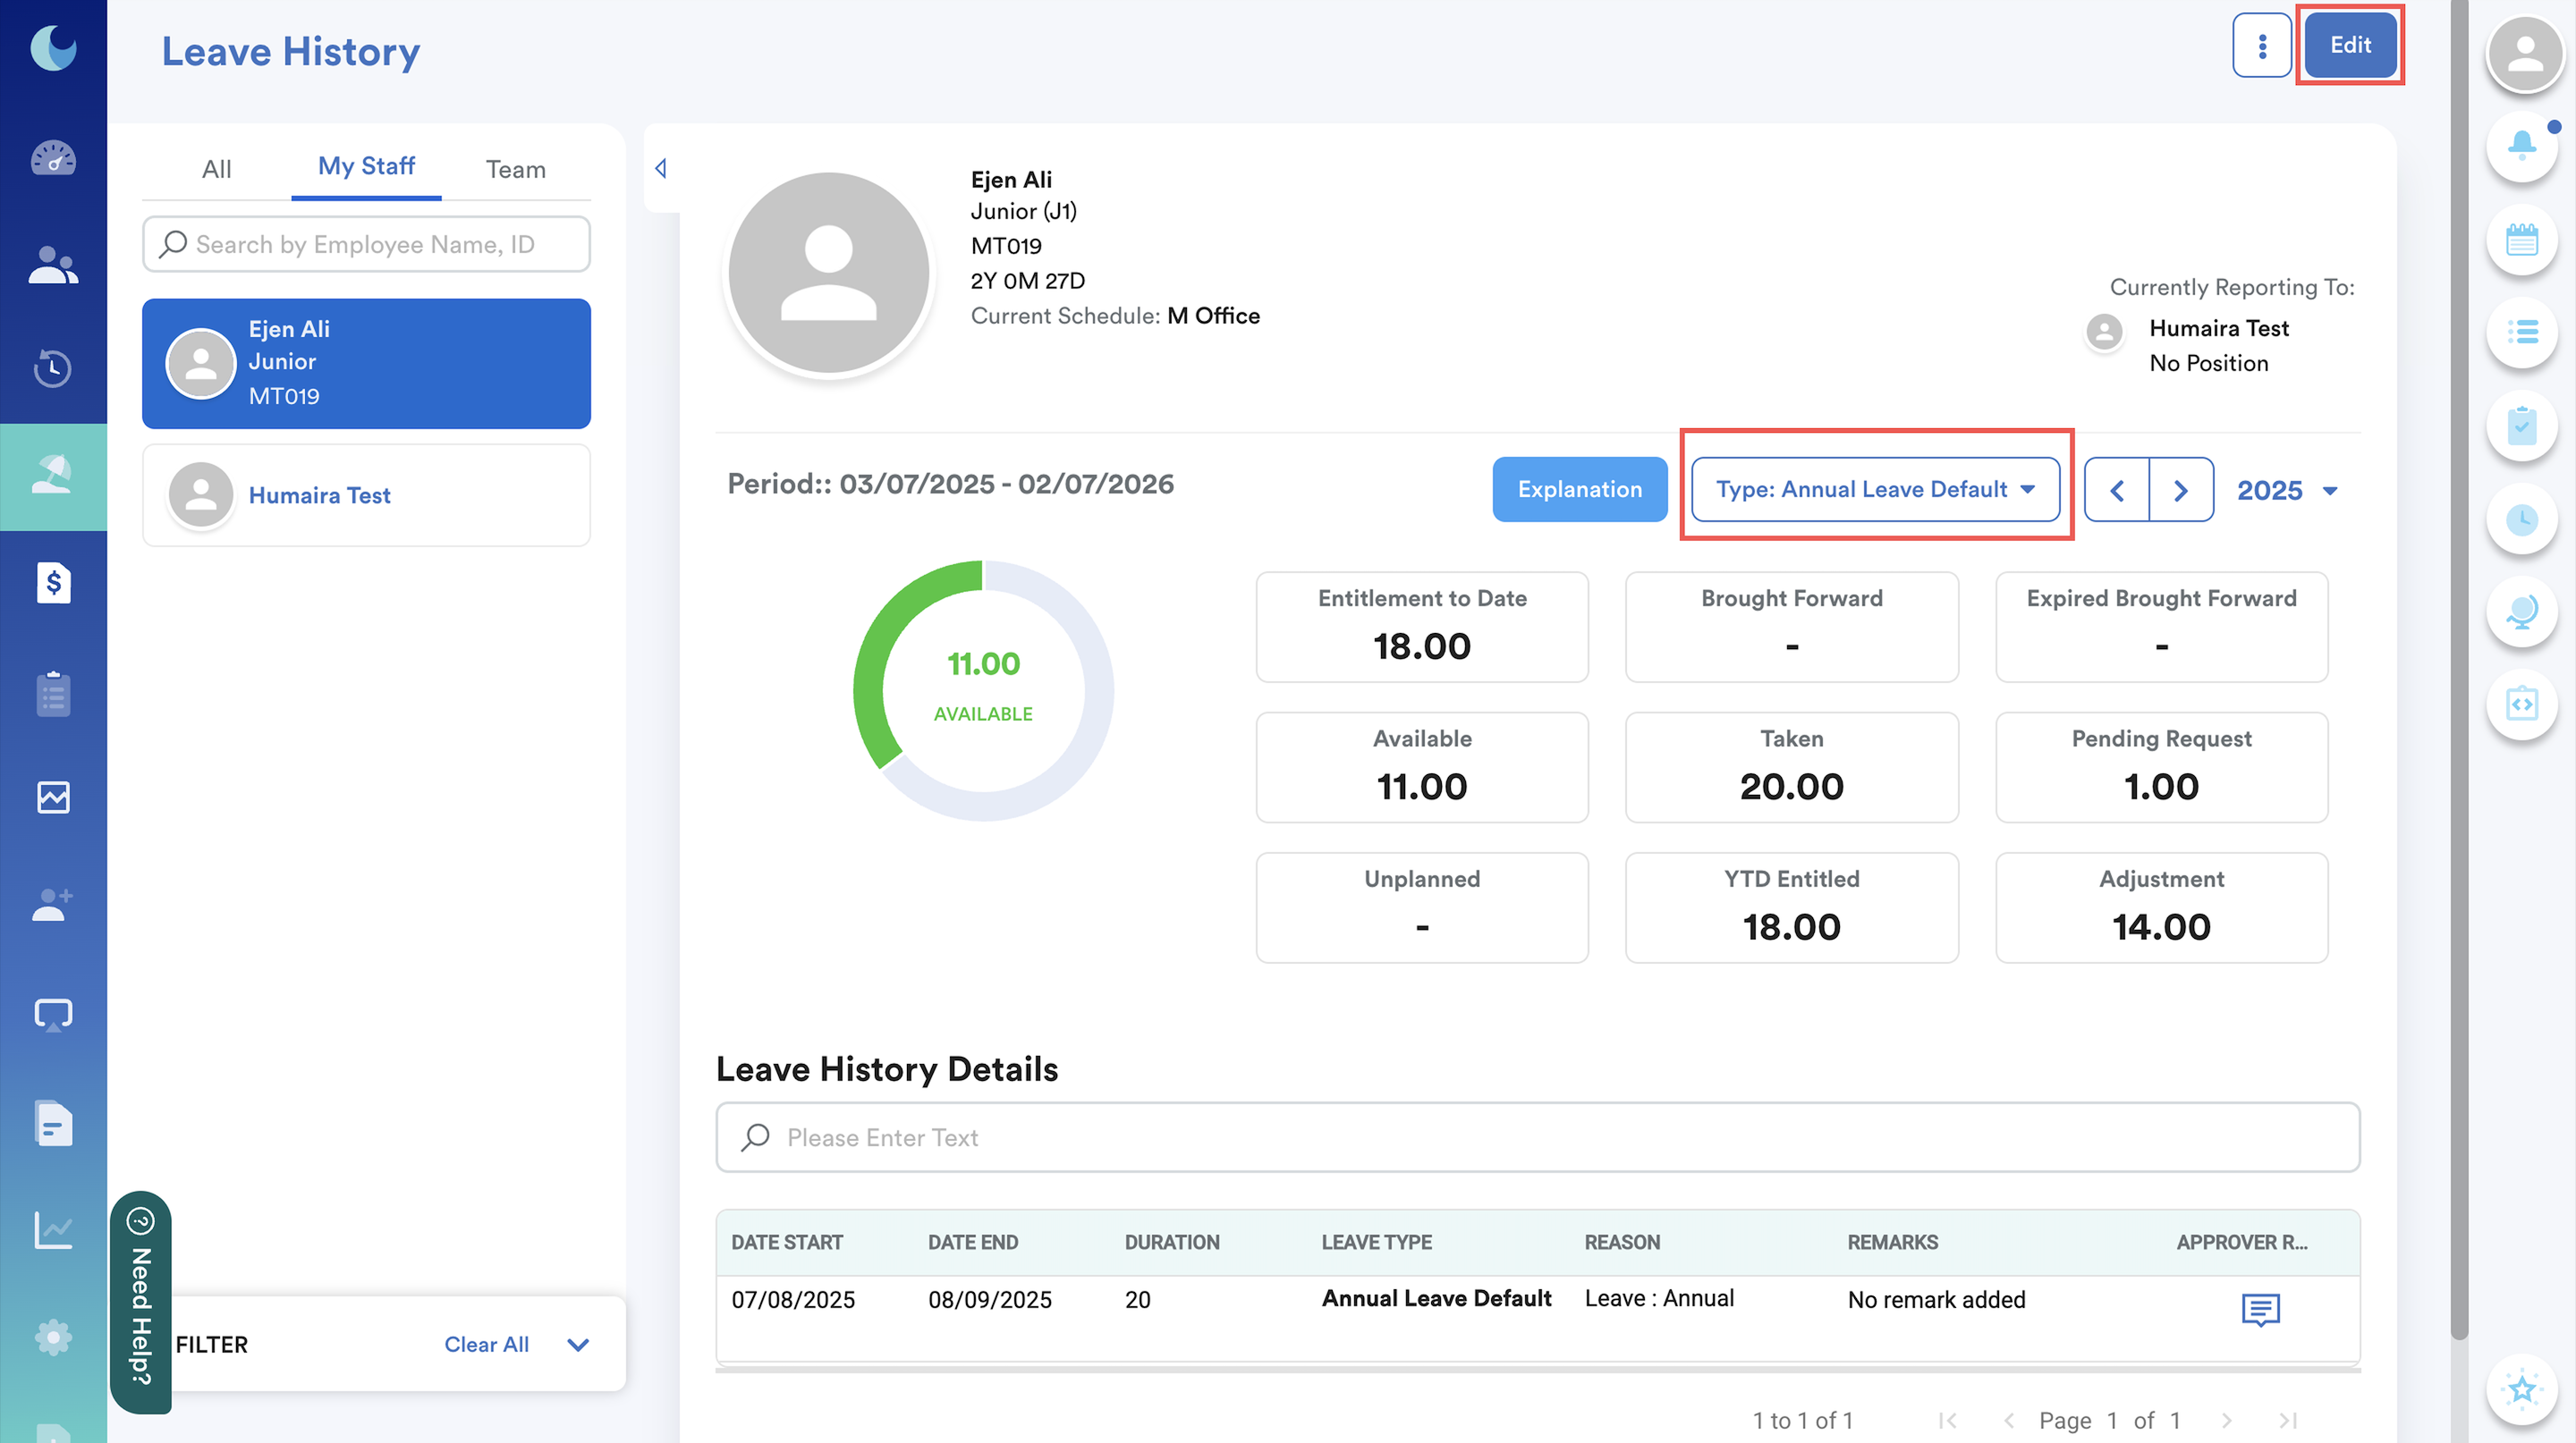Screen dimensions: 2576x1443
Task: Collapse the staff list panel arrow
Action: pyautogui.click(x=661, y=168)
